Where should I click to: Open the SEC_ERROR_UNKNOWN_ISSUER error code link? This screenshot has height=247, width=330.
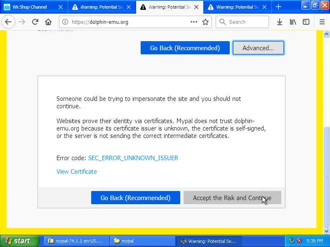[133, 158]
